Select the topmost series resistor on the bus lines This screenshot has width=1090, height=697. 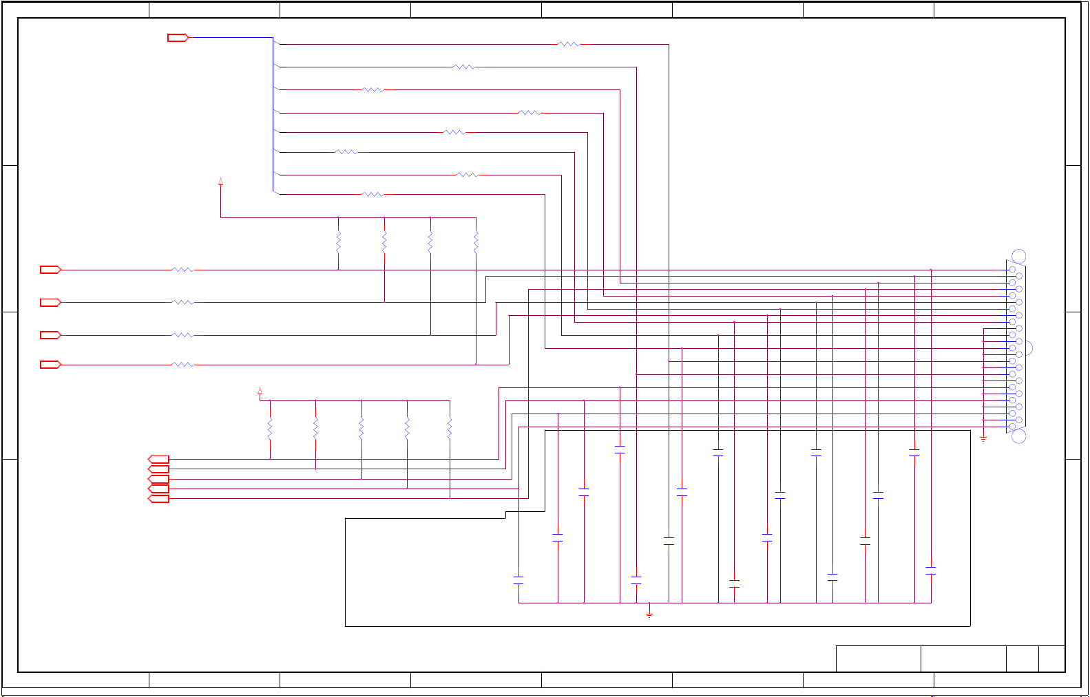coord(569,44)
